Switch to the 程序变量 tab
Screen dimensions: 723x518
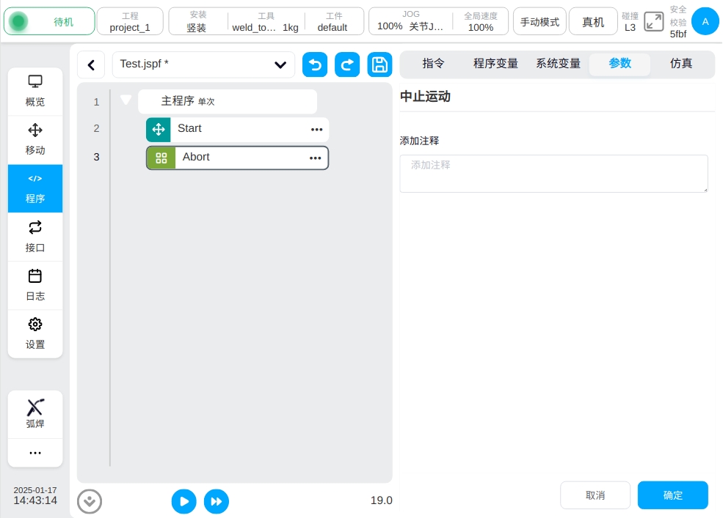tap(495, 64)
